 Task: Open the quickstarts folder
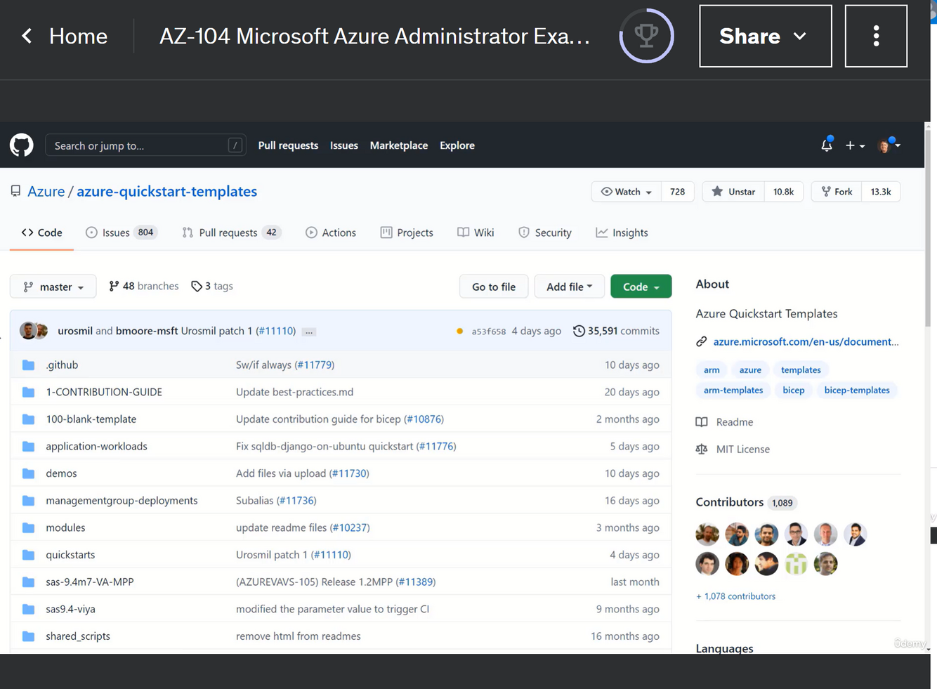(70, 555)
